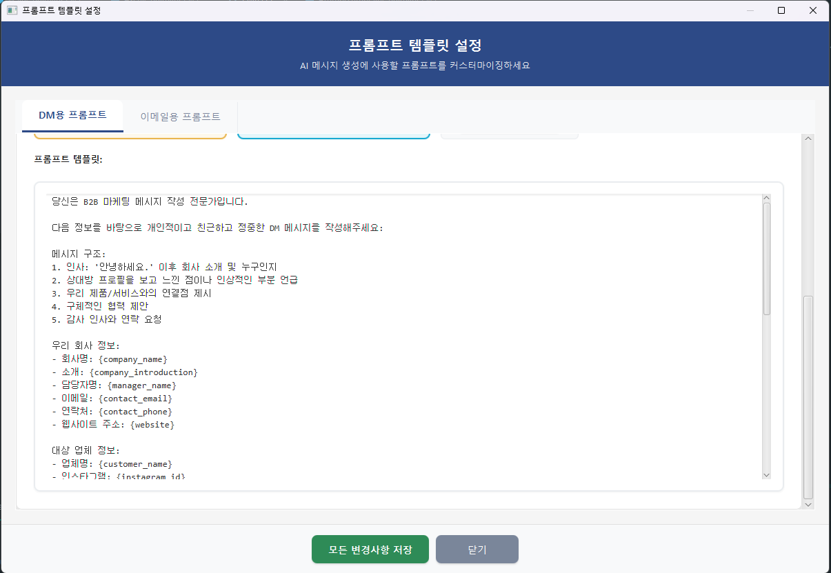The image size is (831, 573).
Task: Click the subtitle 'AI 메시지 생성에 사용할 프롬프트를 커스터마이징하세요'
Action: [414, 66]
